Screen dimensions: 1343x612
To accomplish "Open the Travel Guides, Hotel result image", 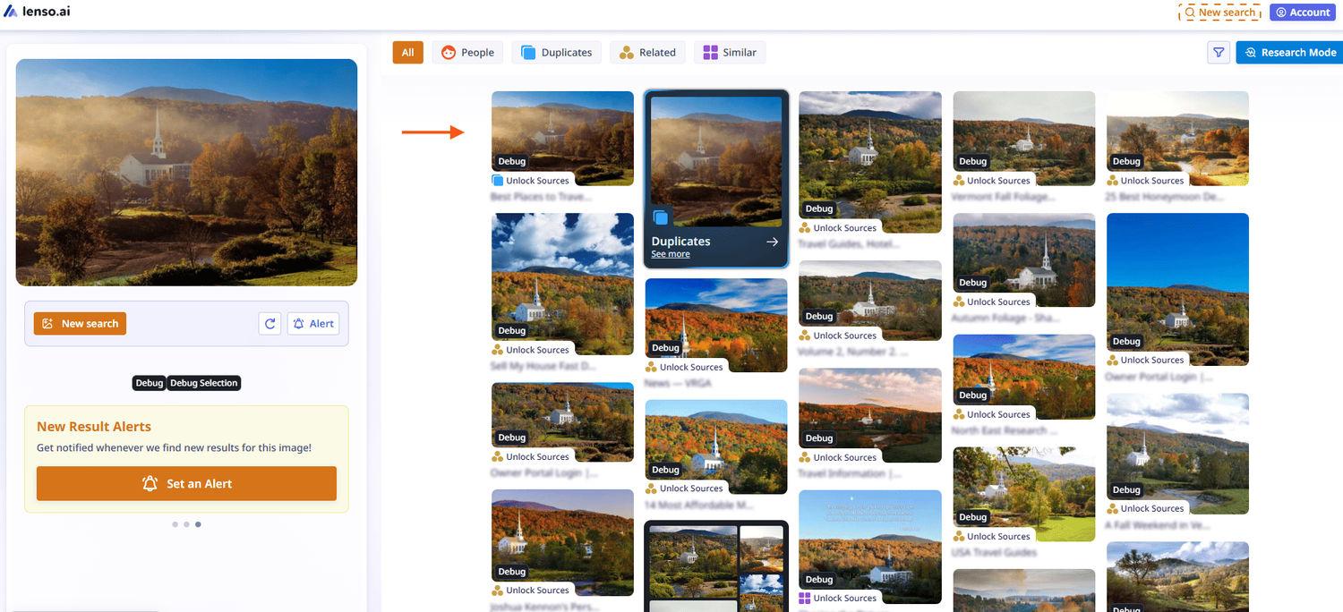I will click(x=870, y=162).
